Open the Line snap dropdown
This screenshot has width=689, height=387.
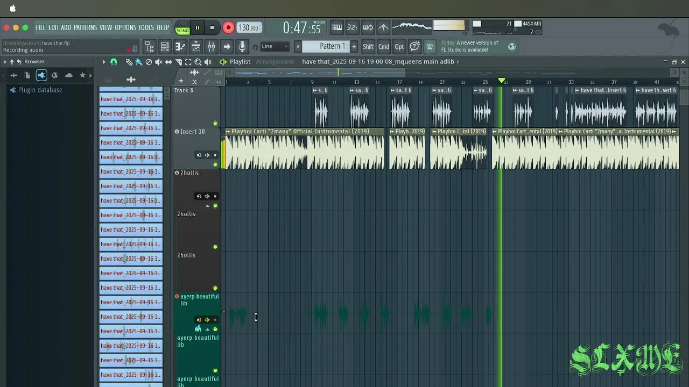(275, 47)
